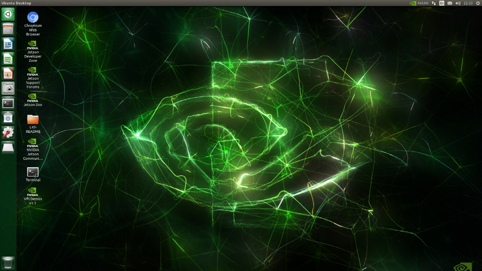The width and height of the screenshot is (482, 271).
Task: Open Ubuntu Software shopping bag icon
Action: (x=8, y=118)
